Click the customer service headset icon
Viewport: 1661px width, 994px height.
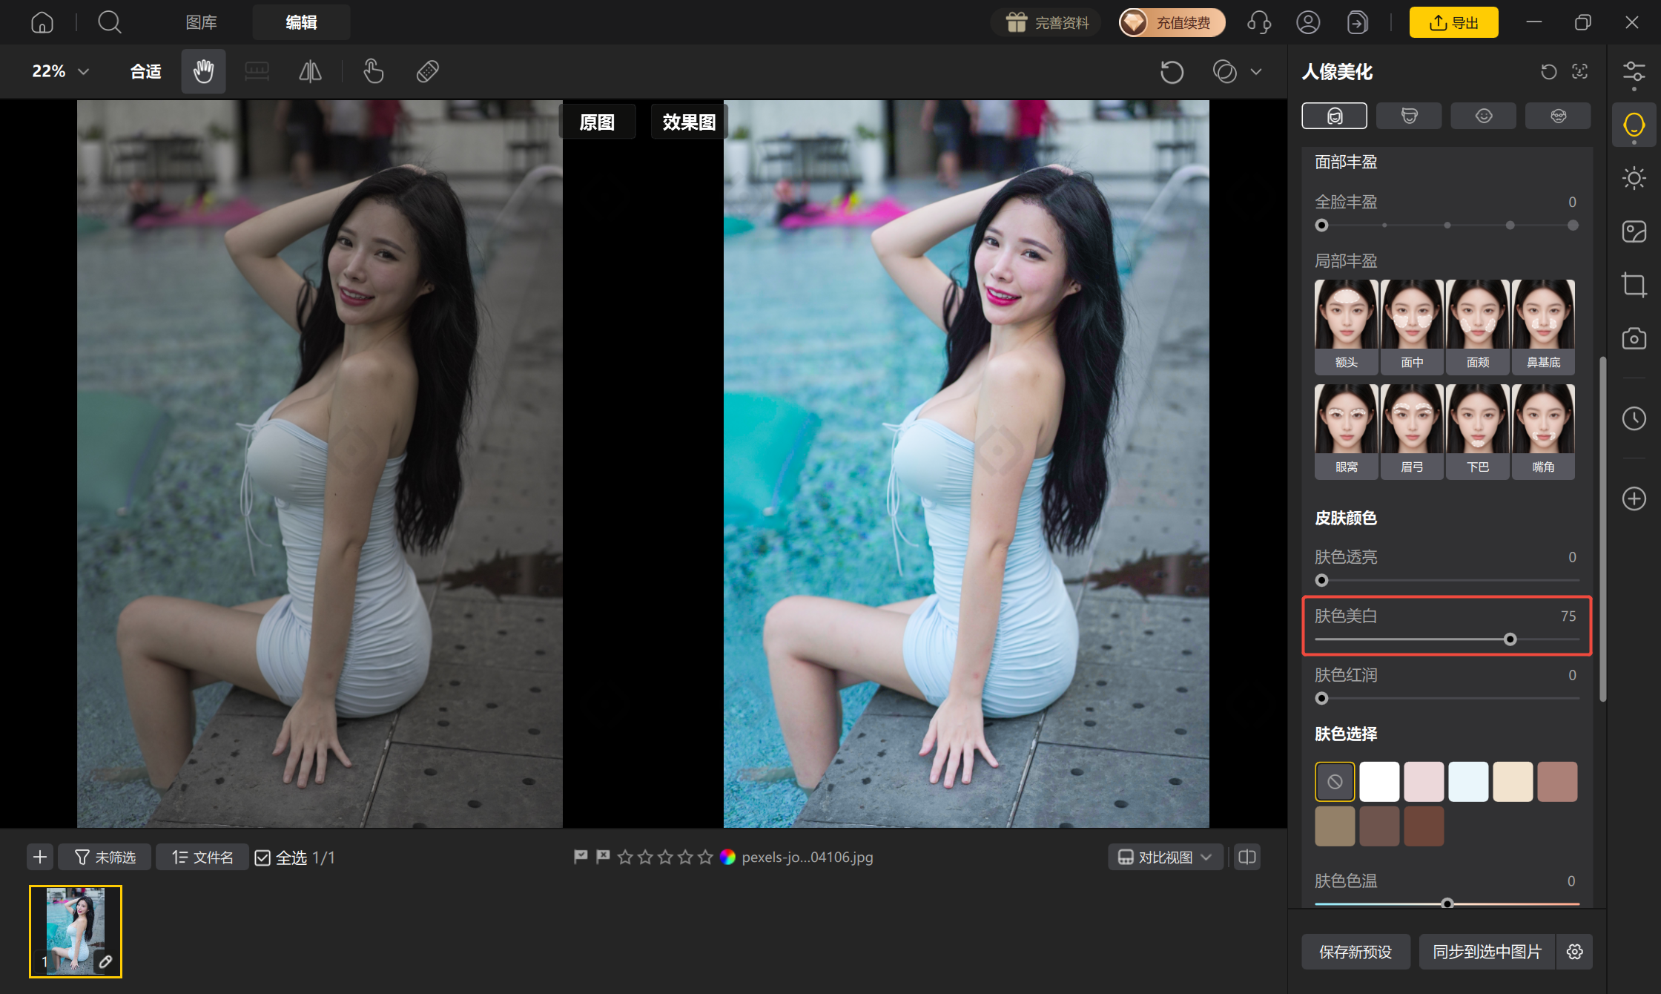point(1259,22)
